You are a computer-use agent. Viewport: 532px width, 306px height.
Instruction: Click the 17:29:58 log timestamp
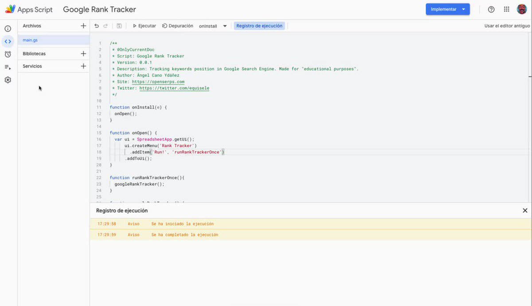[x=107, y=224]
